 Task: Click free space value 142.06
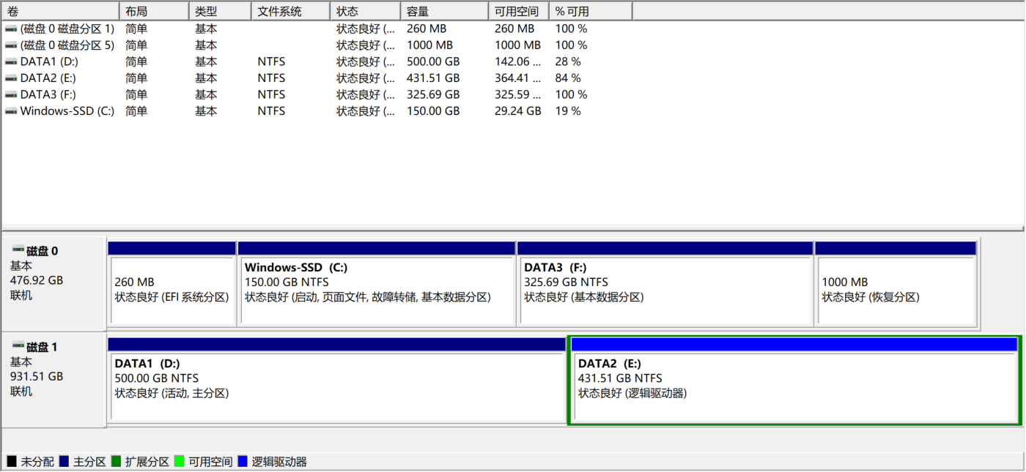click(517, 61)
